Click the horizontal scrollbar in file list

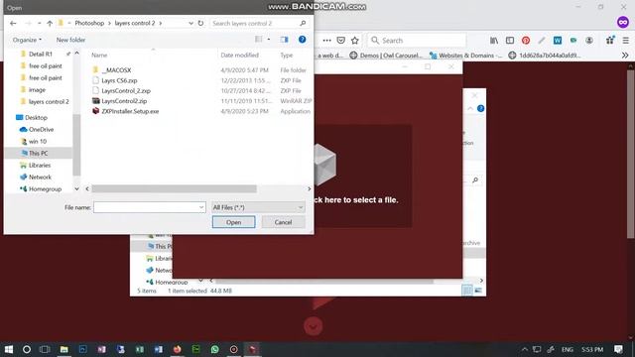[175, 189]
